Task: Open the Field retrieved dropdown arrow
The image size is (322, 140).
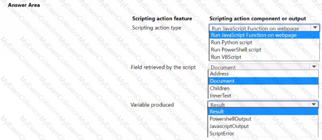Action: coord(314,67)
